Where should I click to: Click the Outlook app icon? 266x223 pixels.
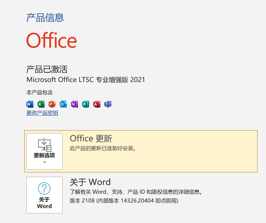point(63,104)
